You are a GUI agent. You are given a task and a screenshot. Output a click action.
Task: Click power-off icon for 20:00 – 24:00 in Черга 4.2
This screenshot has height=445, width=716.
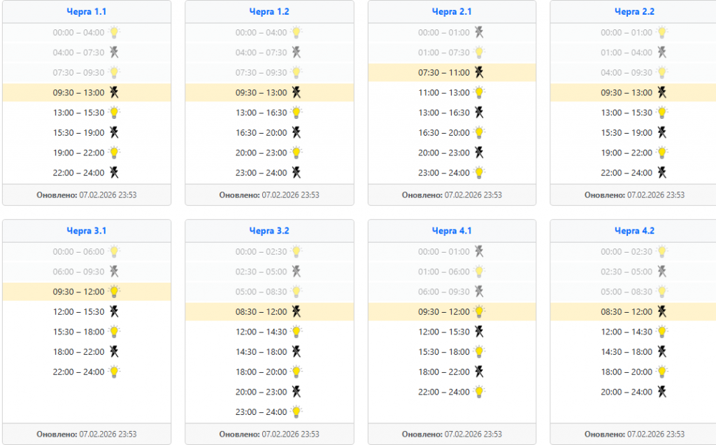coord(661,392)
